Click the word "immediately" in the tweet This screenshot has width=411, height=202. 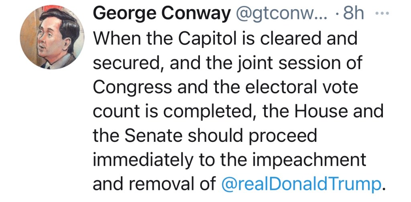tap(140, 160)
